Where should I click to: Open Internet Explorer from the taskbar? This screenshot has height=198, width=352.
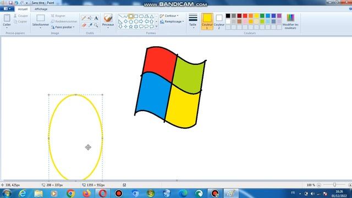[23, 193]
